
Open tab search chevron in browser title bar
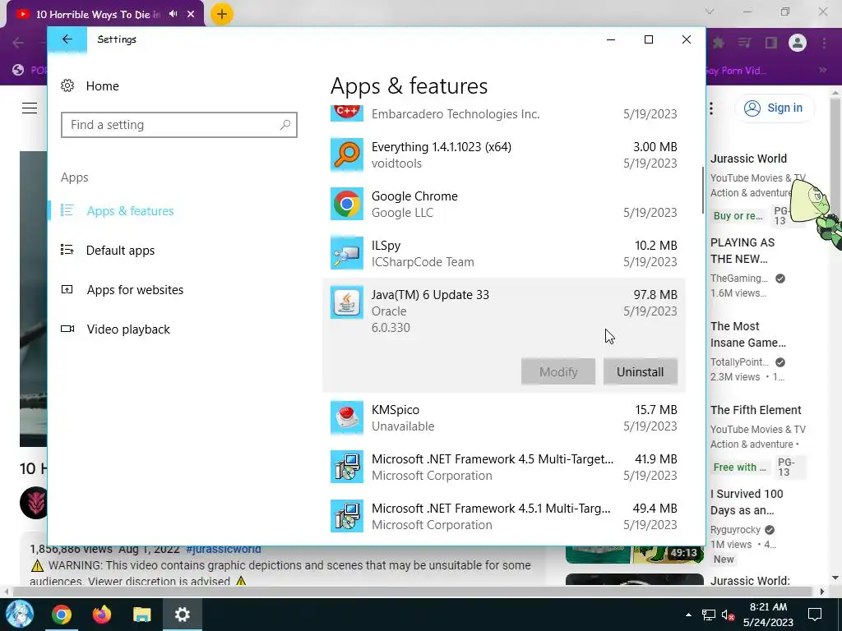click(x=710, y=12)
